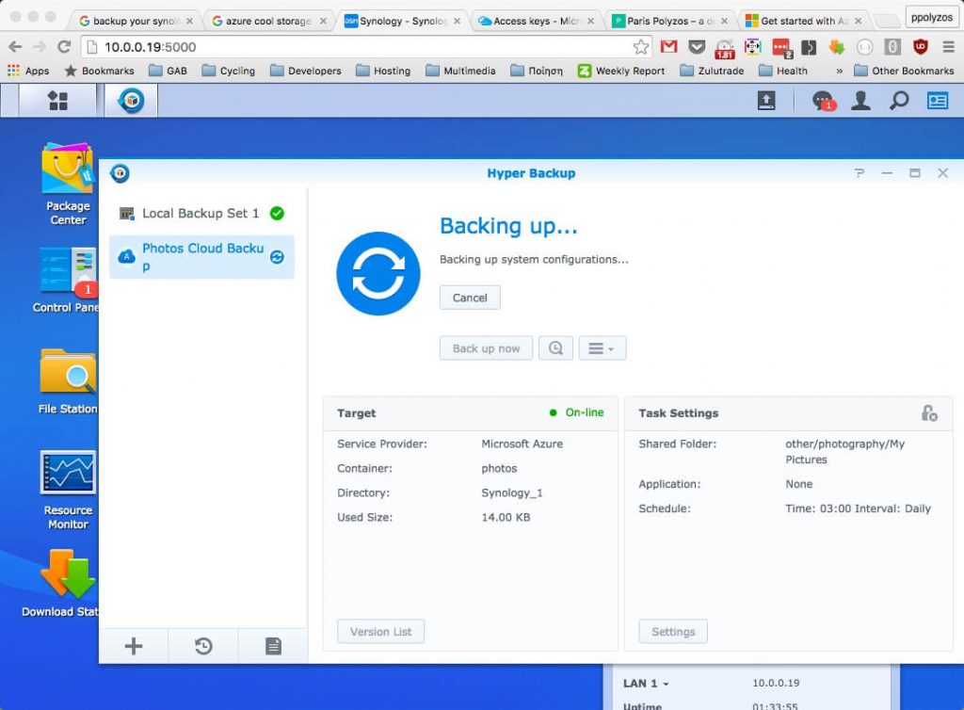Reload the page with refresh icon

click(64, 47)
